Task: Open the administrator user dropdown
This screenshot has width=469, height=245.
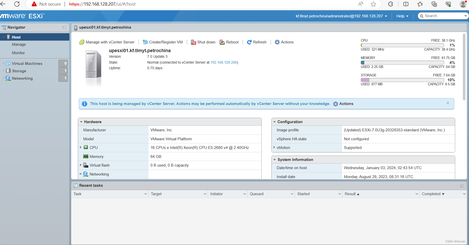Action: click(x=342, y=16)
